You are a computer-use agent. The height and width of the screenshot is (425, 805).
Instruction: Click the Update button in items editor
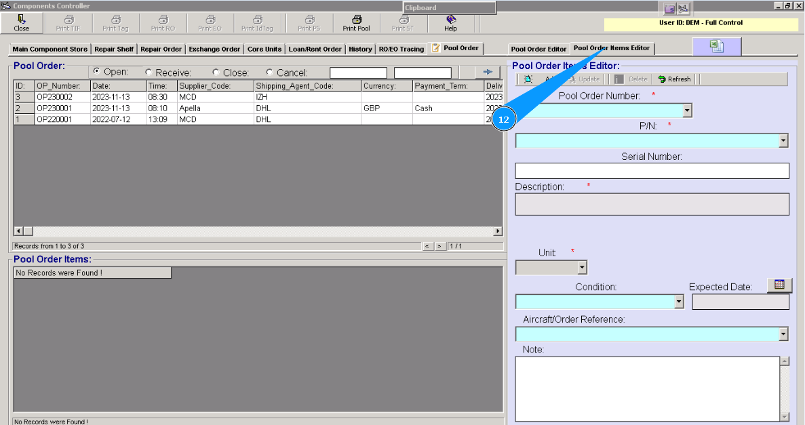[x=584, y=79]
